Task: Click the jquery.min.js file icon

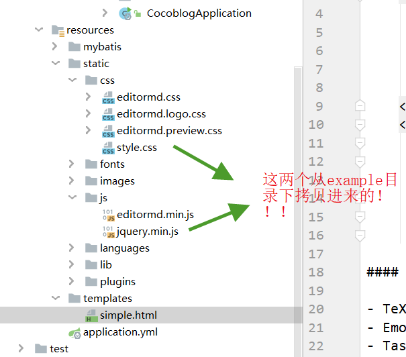Action: [109, 232]
